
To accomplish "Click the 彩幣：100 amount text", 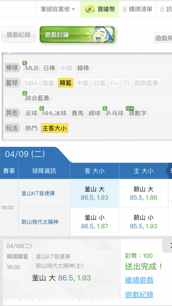I will 139,256.
